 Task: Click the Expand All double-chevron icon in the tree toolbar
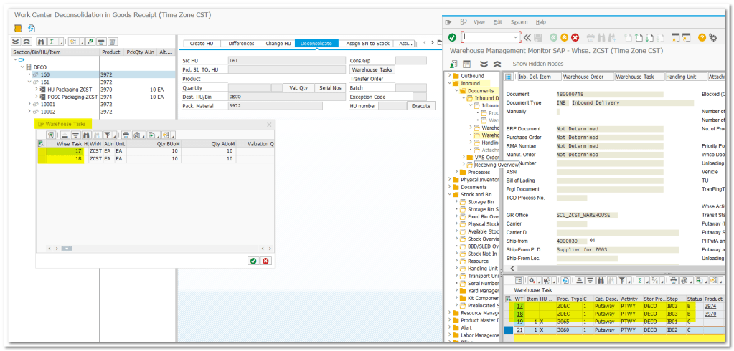tap(16, 42)
